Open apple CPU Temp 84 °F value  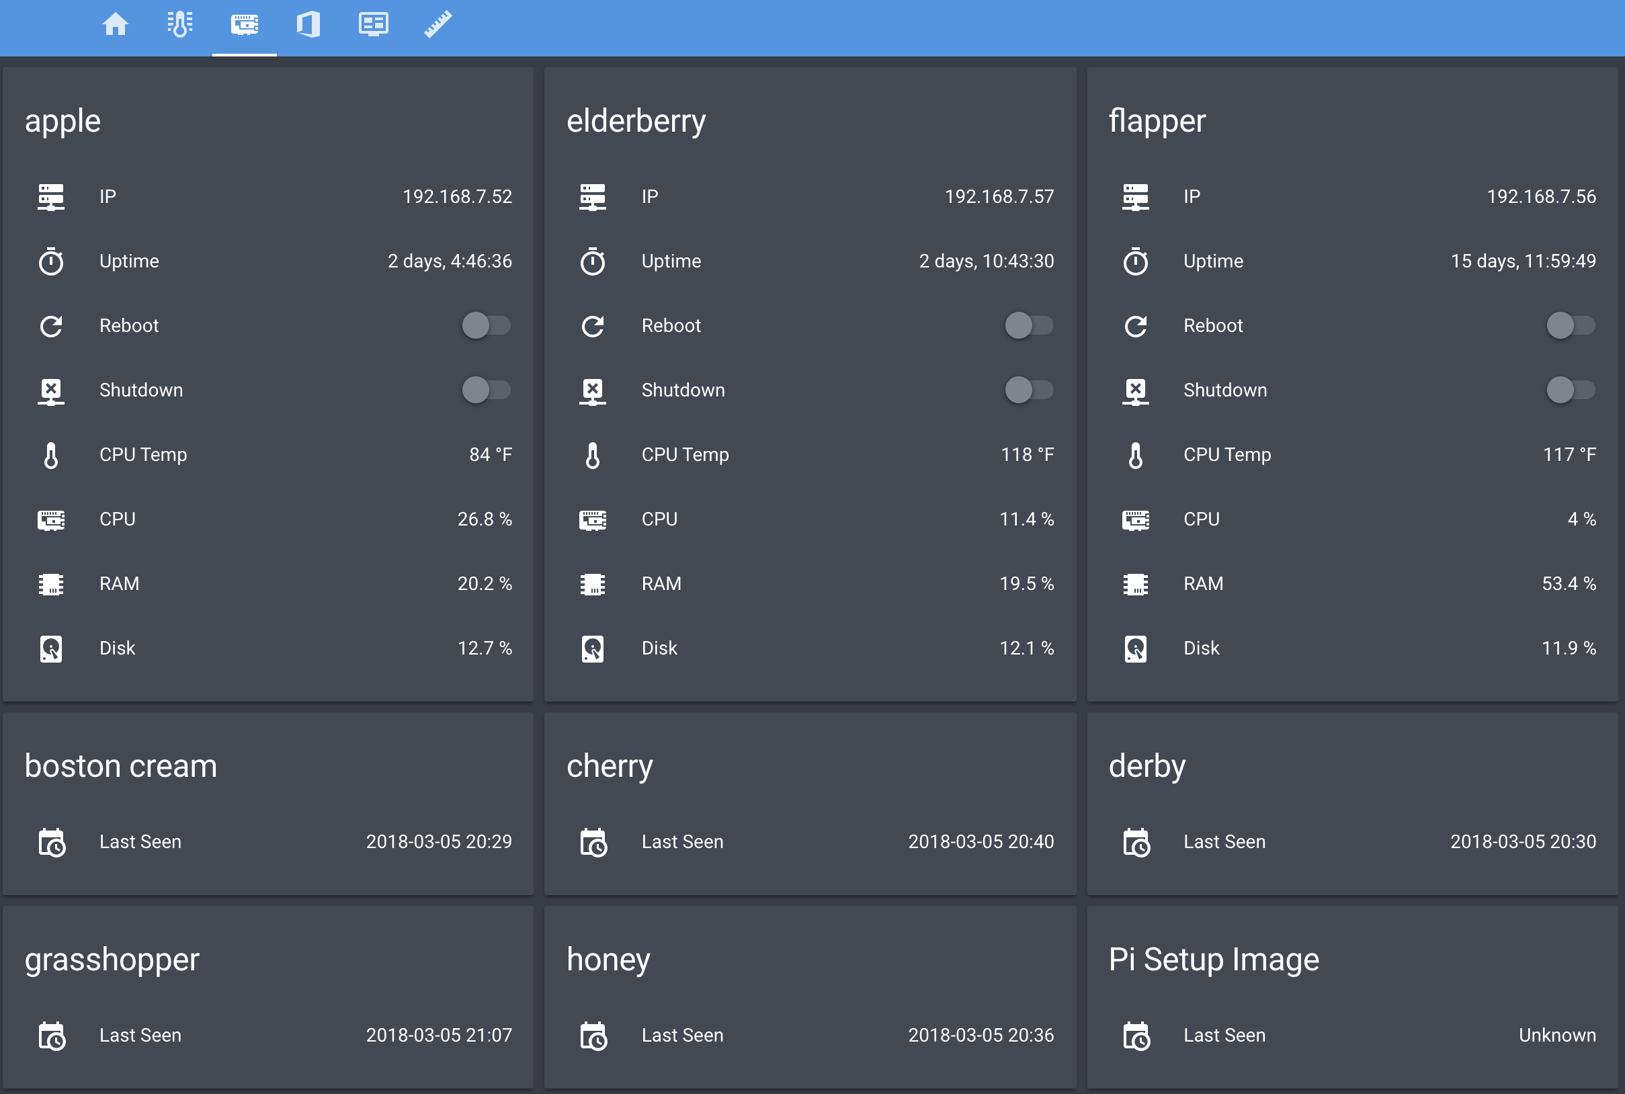point(490,455)
